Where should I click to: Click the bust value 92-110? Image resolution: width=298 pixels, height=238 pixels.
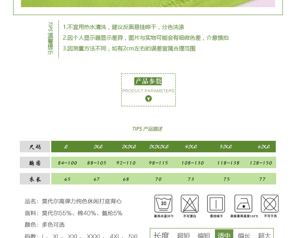point(126,163)
